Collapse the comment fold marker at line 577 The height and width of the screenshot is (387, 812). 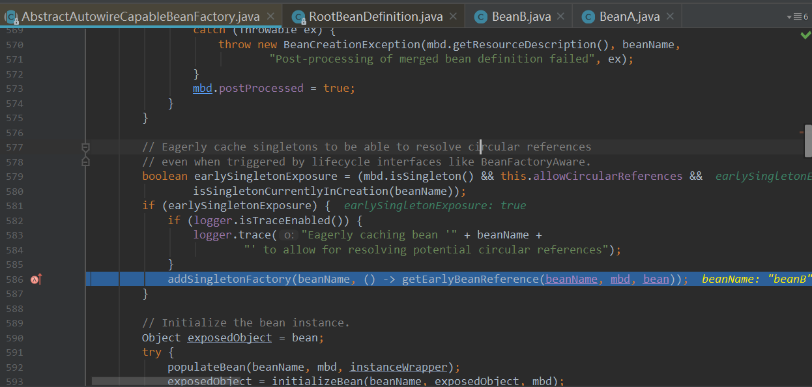pyautogui.click(x=85, y=148)
